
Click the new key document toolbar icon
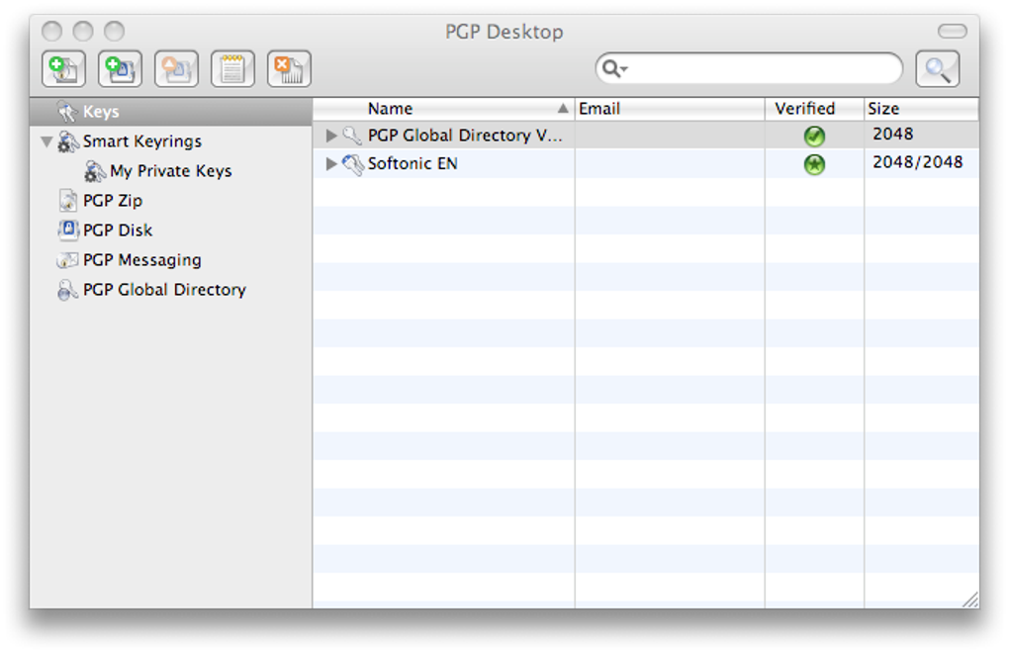[x=63, y=69]
